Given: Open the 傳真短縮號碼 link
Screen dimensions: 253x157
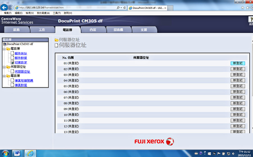Looking at the screenshot, I should (x=24, y=81).
